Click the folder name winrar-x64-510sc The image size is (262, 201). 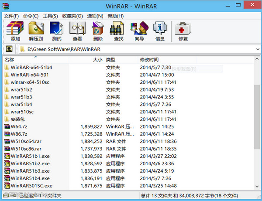30,82
